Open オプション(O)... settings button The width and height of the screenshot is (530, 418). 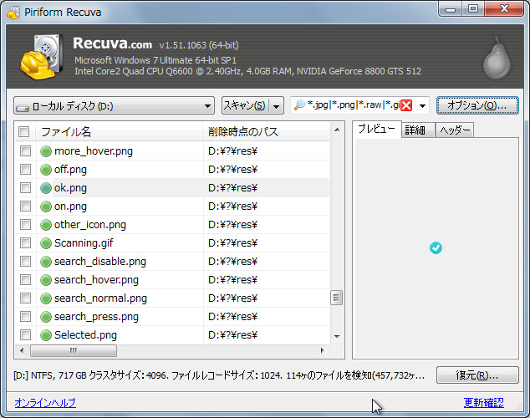477,105
